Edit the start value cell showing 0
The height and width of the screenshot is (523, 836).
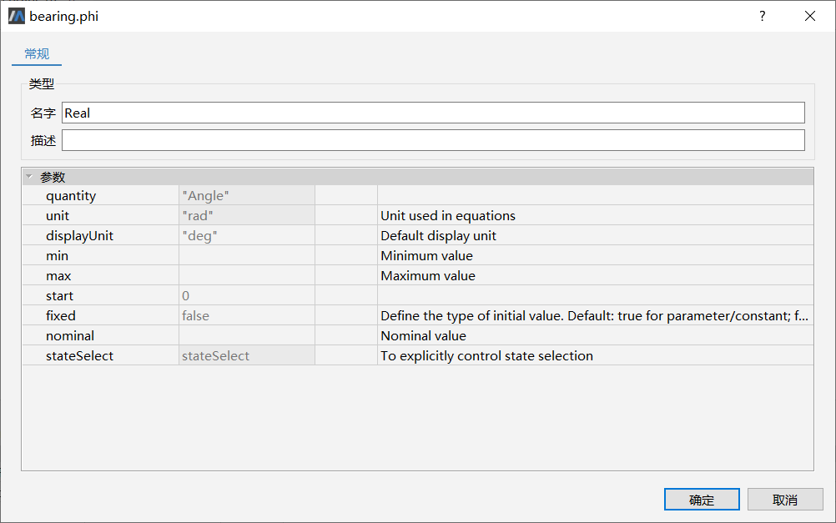pos(246,295)
